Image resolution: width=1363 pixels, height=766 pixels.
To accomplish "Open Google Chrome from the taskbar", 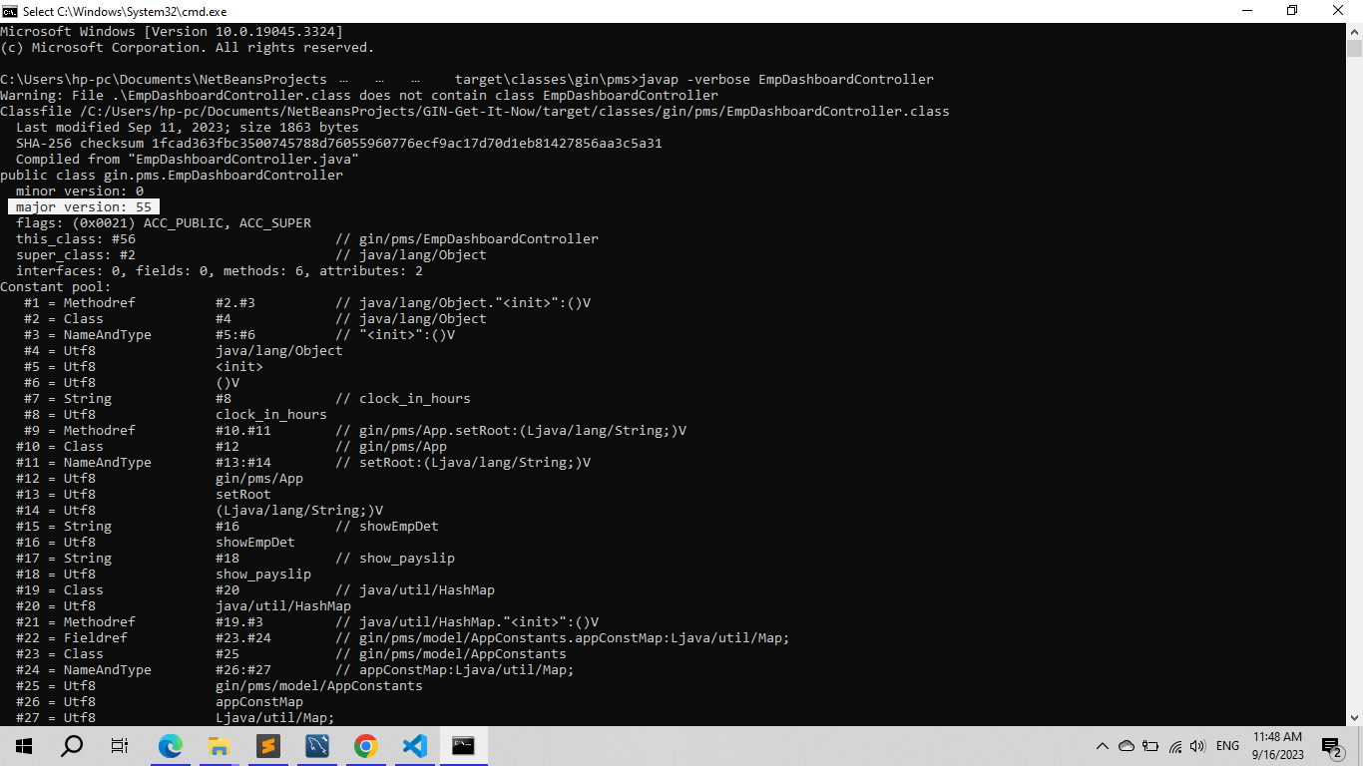I will (x=366, y=745).
